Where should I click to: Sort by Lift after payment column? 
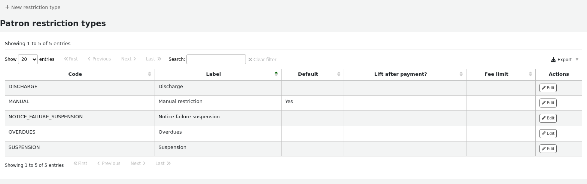[401, 74]
